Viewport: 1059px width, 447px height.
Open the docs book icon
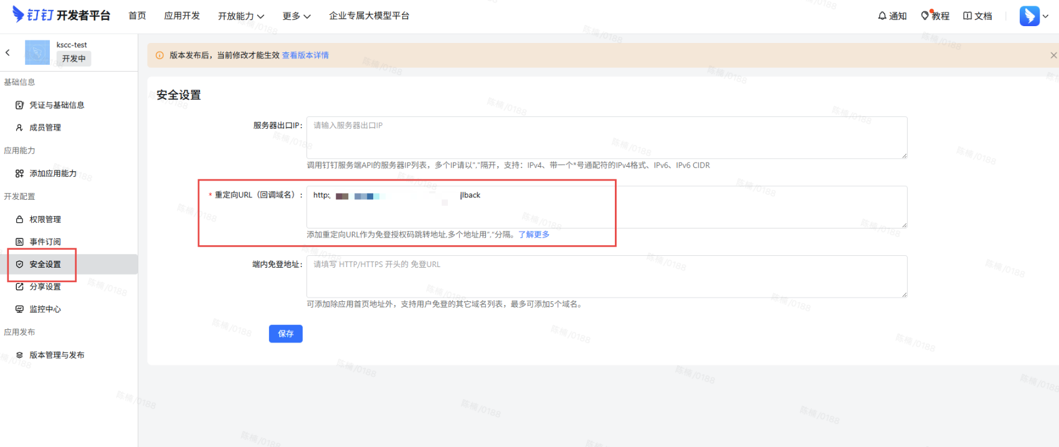[x=967, y=16]
